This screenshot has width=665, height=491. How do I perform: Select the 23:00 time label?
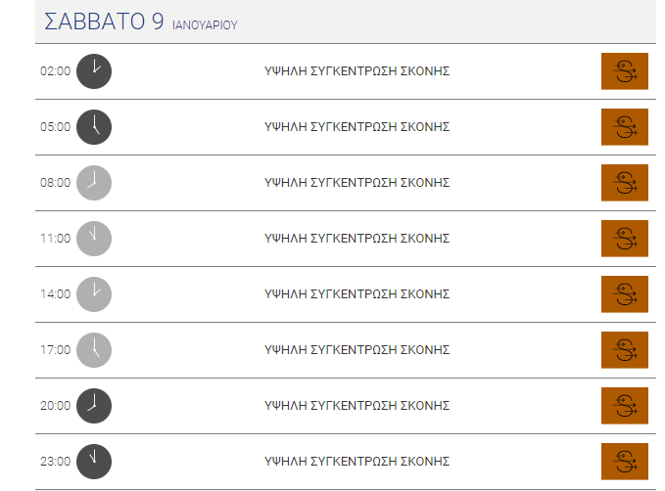click(x=55, y=461)
